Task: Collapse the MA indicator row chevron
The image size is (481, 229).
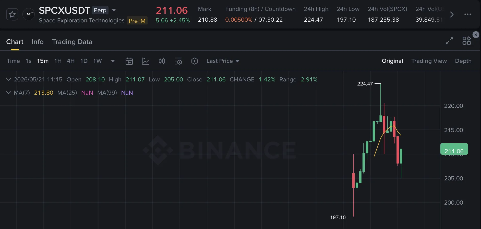Action: click(x=9, y=93)
